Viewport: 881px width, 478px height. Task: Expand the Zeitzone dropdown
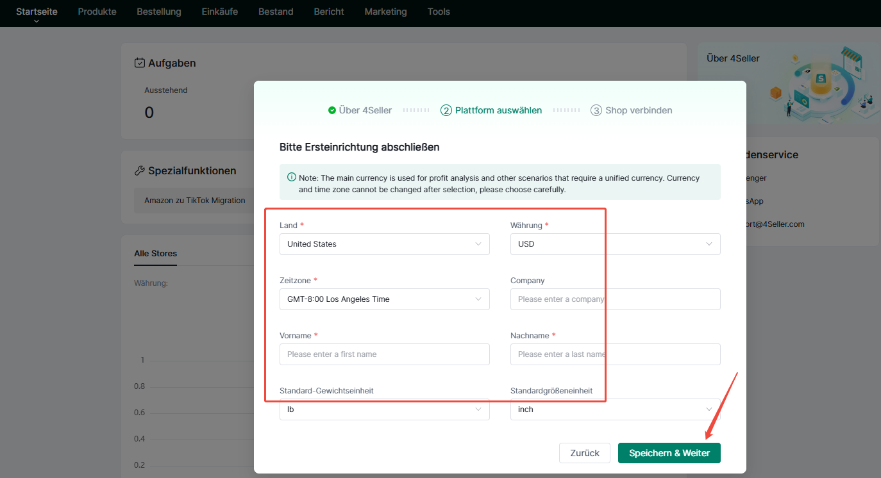click(384, 299)
